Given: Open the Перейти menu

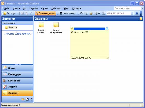Looking at the screenshot, I should click(x=34, y=9).
